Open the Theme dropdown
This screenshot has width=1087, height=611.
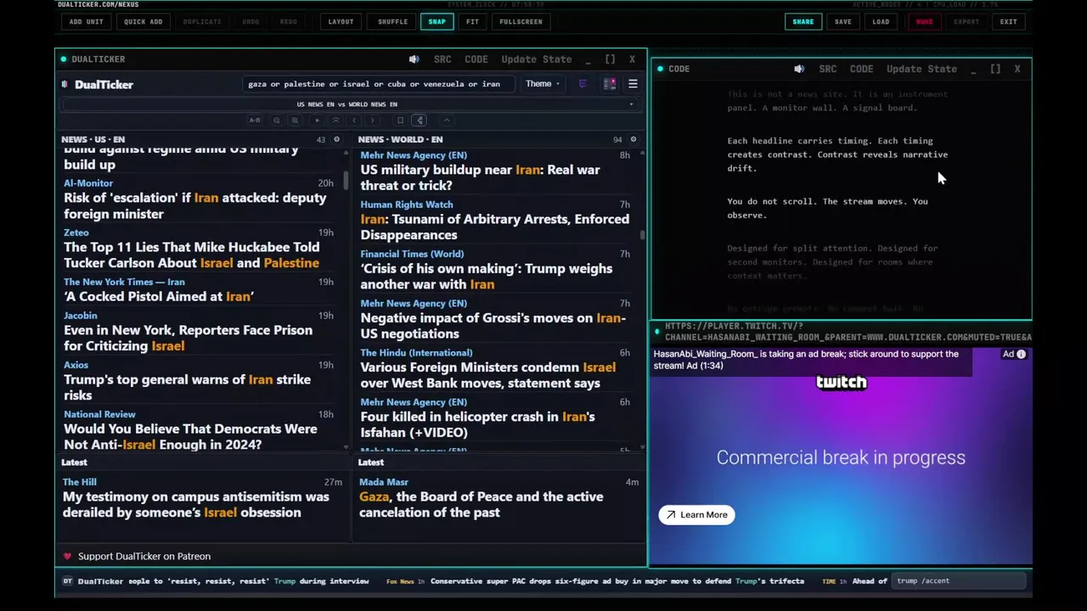coord(542,84)
